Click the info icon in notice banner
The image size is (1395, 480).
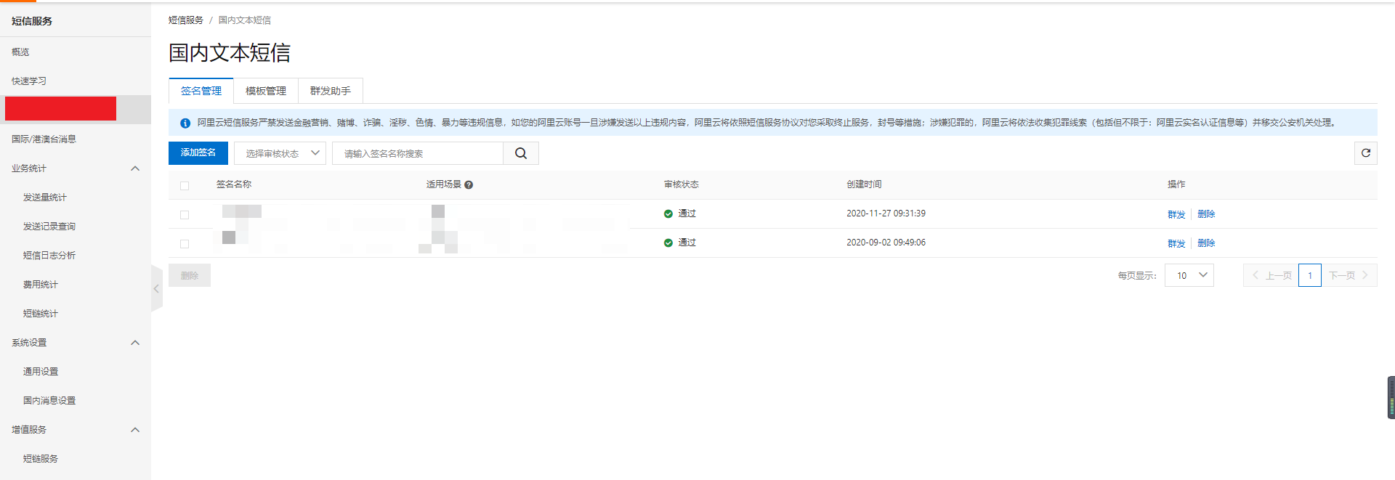185,123
